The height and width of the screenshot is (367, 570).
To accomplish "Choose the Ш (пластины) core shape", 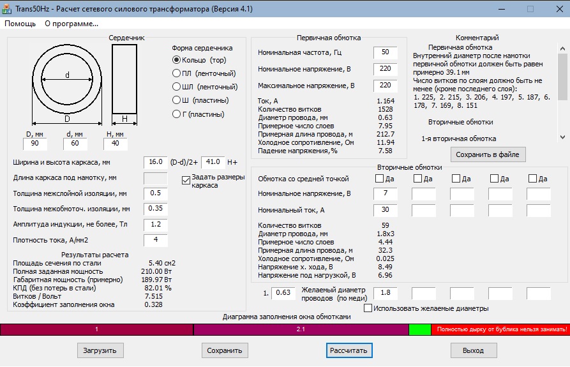I will pyautogui.click(x=177, y=100).
